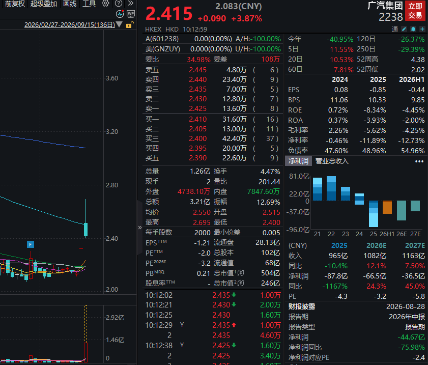Image resolution: width=428 pixels, height=365 pixels.
Task: Click EPS TTM value -1.21
Action: pyautogui.click(x=202, y=243)
